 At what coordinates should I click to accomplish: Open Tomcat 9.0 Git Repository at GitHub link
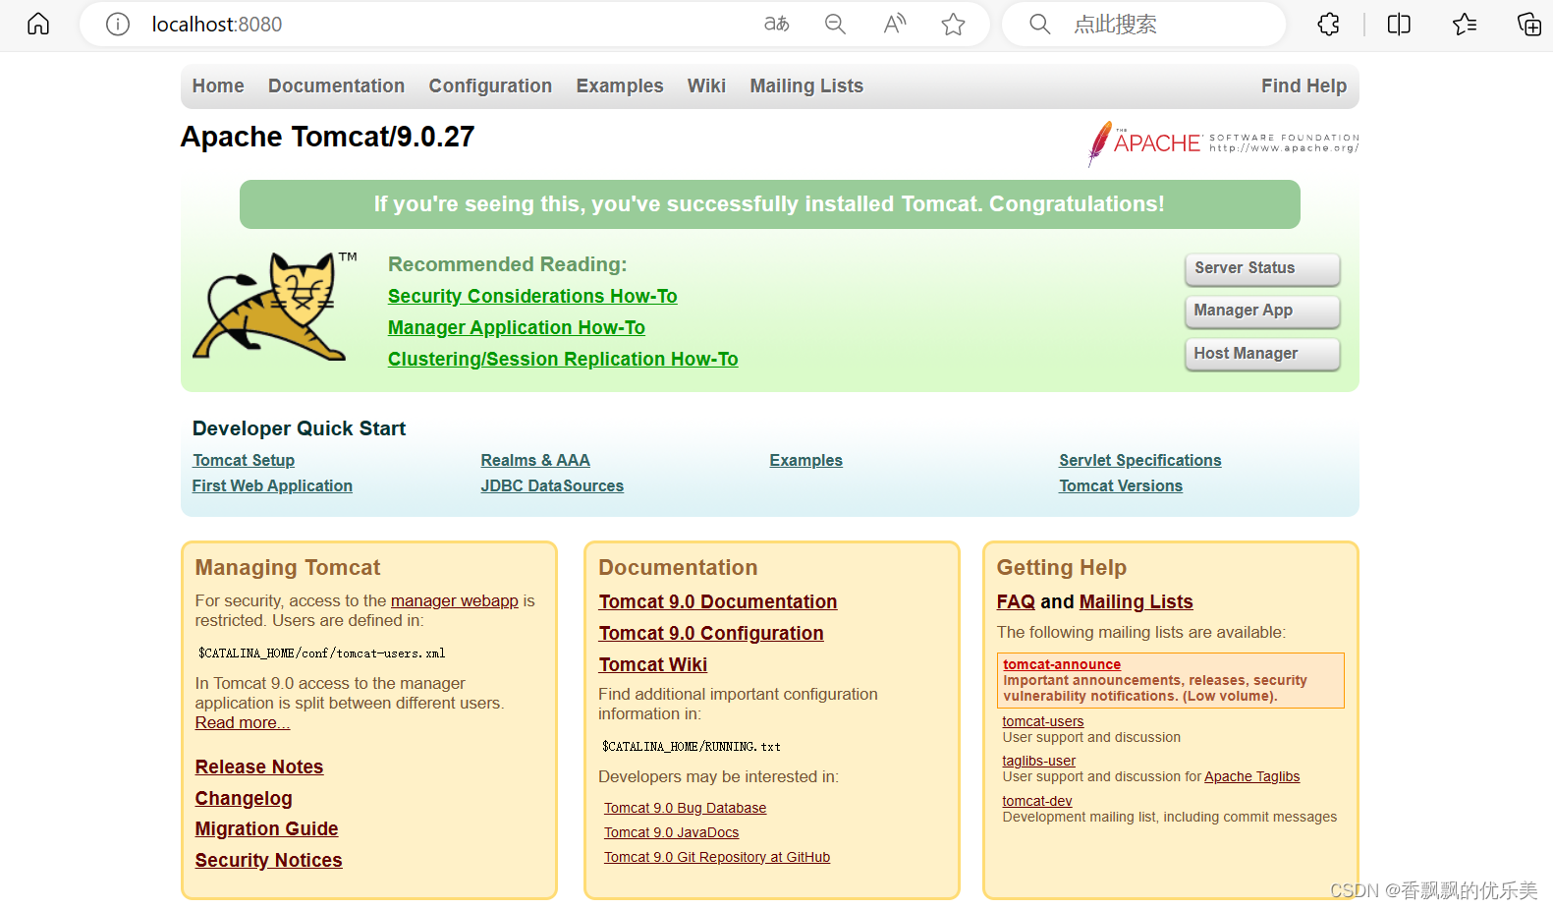[x=717, y=857]
